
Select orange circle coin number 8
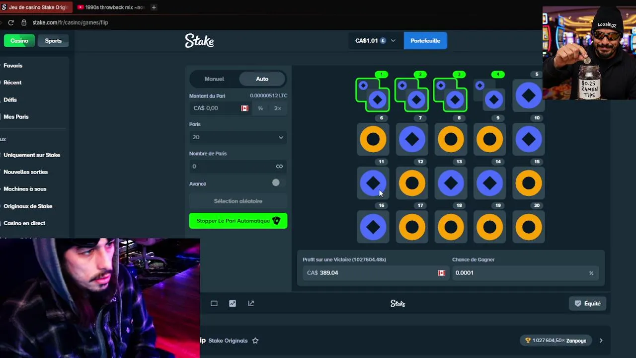pos(451,140)
